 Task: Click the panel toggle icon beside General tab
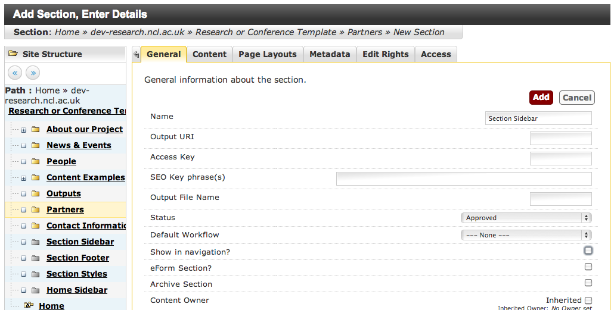(x=136, y=54)
